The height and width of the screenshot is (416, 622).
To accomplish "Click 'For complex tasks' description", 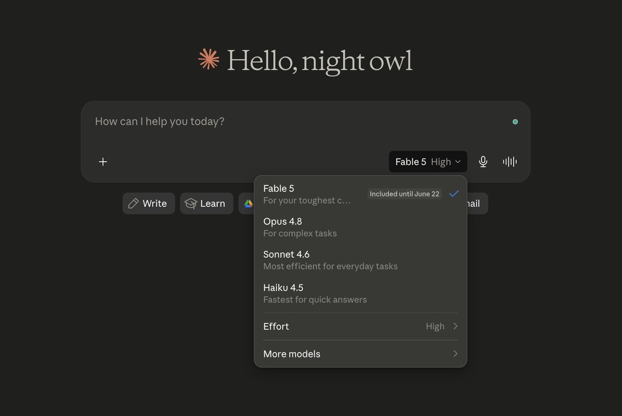I will point(300,233).
